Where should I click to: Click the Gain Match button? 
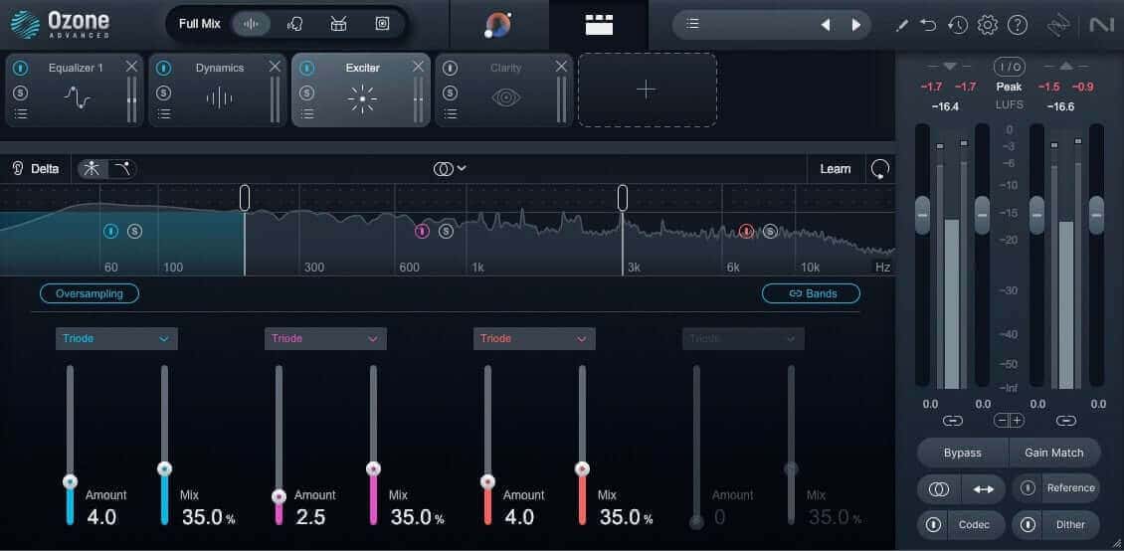(1053, 453)
